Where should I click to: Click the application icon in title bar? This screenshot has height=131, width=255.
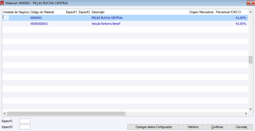click(x=2, y=3)
